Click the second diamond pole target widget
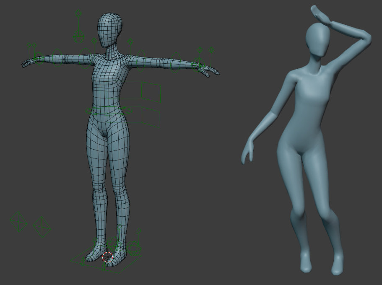The width and height of the screenshot is (382, 285). pyautogui.click(x=43, y=226)
